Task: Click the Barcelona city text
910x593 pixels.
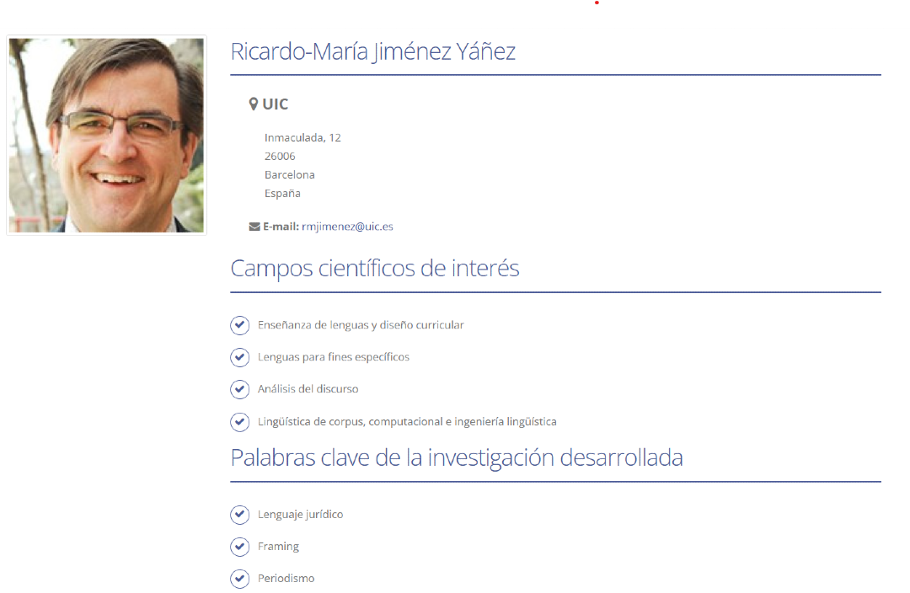Action: pyautogui.click(x=289, y=174)
